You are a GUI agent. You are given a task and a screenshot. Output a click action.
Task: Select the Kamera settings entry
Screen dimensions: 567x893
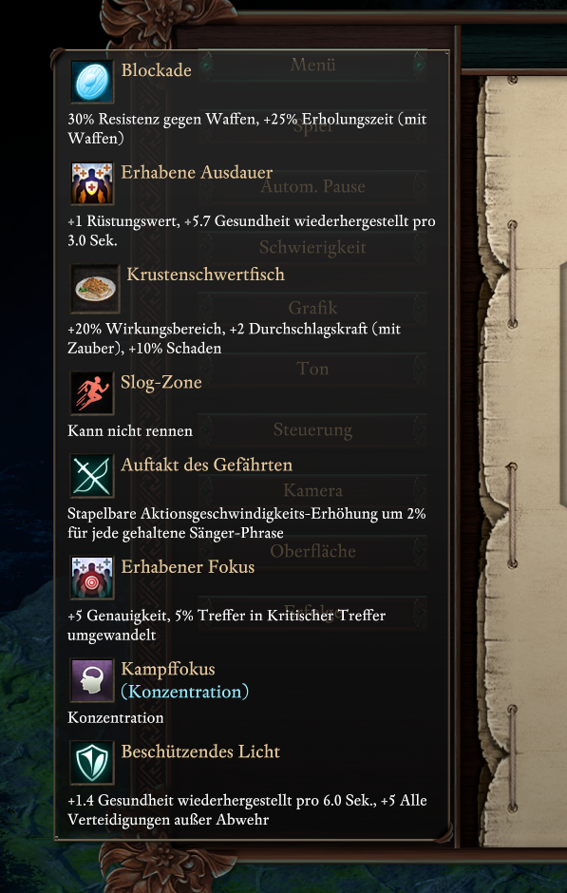312,490
